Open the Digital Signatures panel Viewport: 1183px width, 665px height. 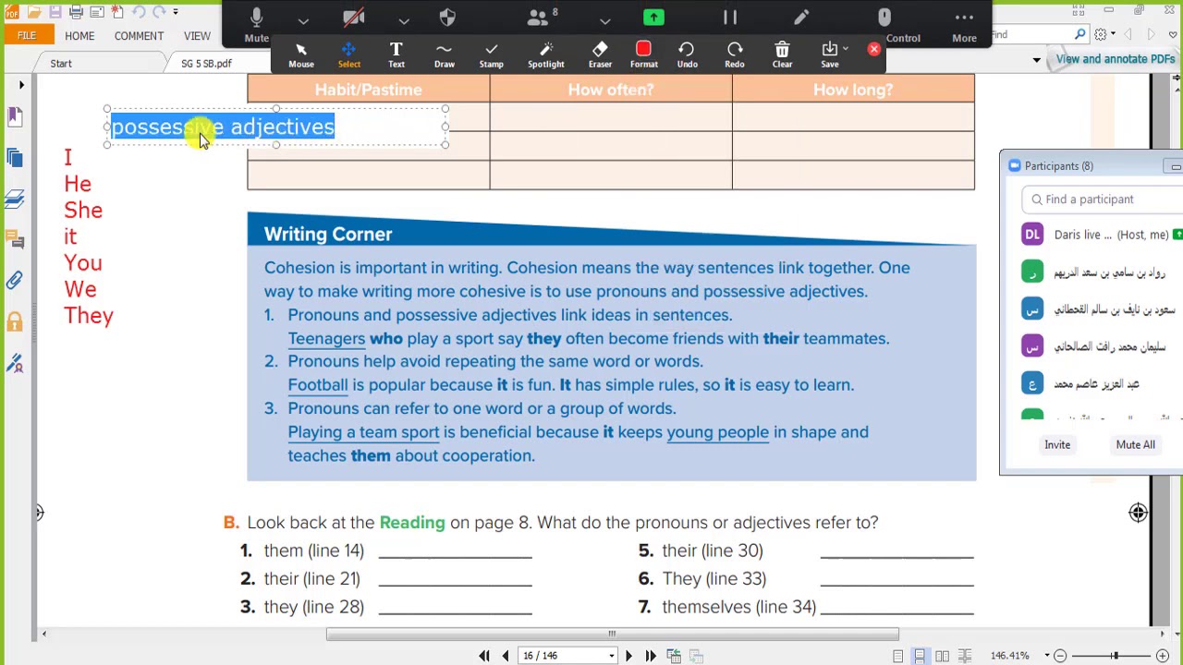(x=15, y=363)
